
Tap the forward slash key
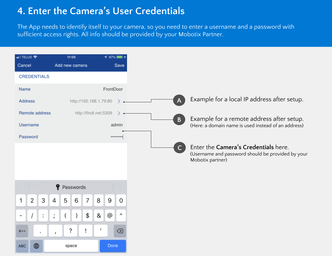pyautogui.click(x=32, y=216)
